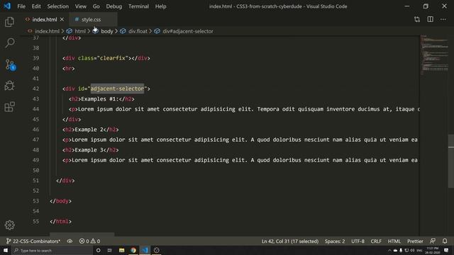Open the notifications bell
The image size is (454, 255).
(445, 241)
